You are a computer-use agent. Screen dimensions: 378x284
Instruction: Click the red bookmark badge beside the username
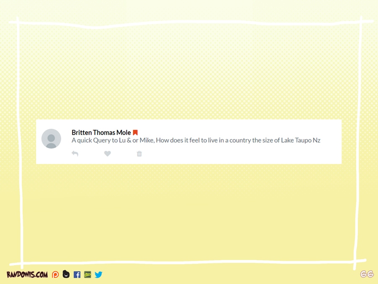click(135, 133)
